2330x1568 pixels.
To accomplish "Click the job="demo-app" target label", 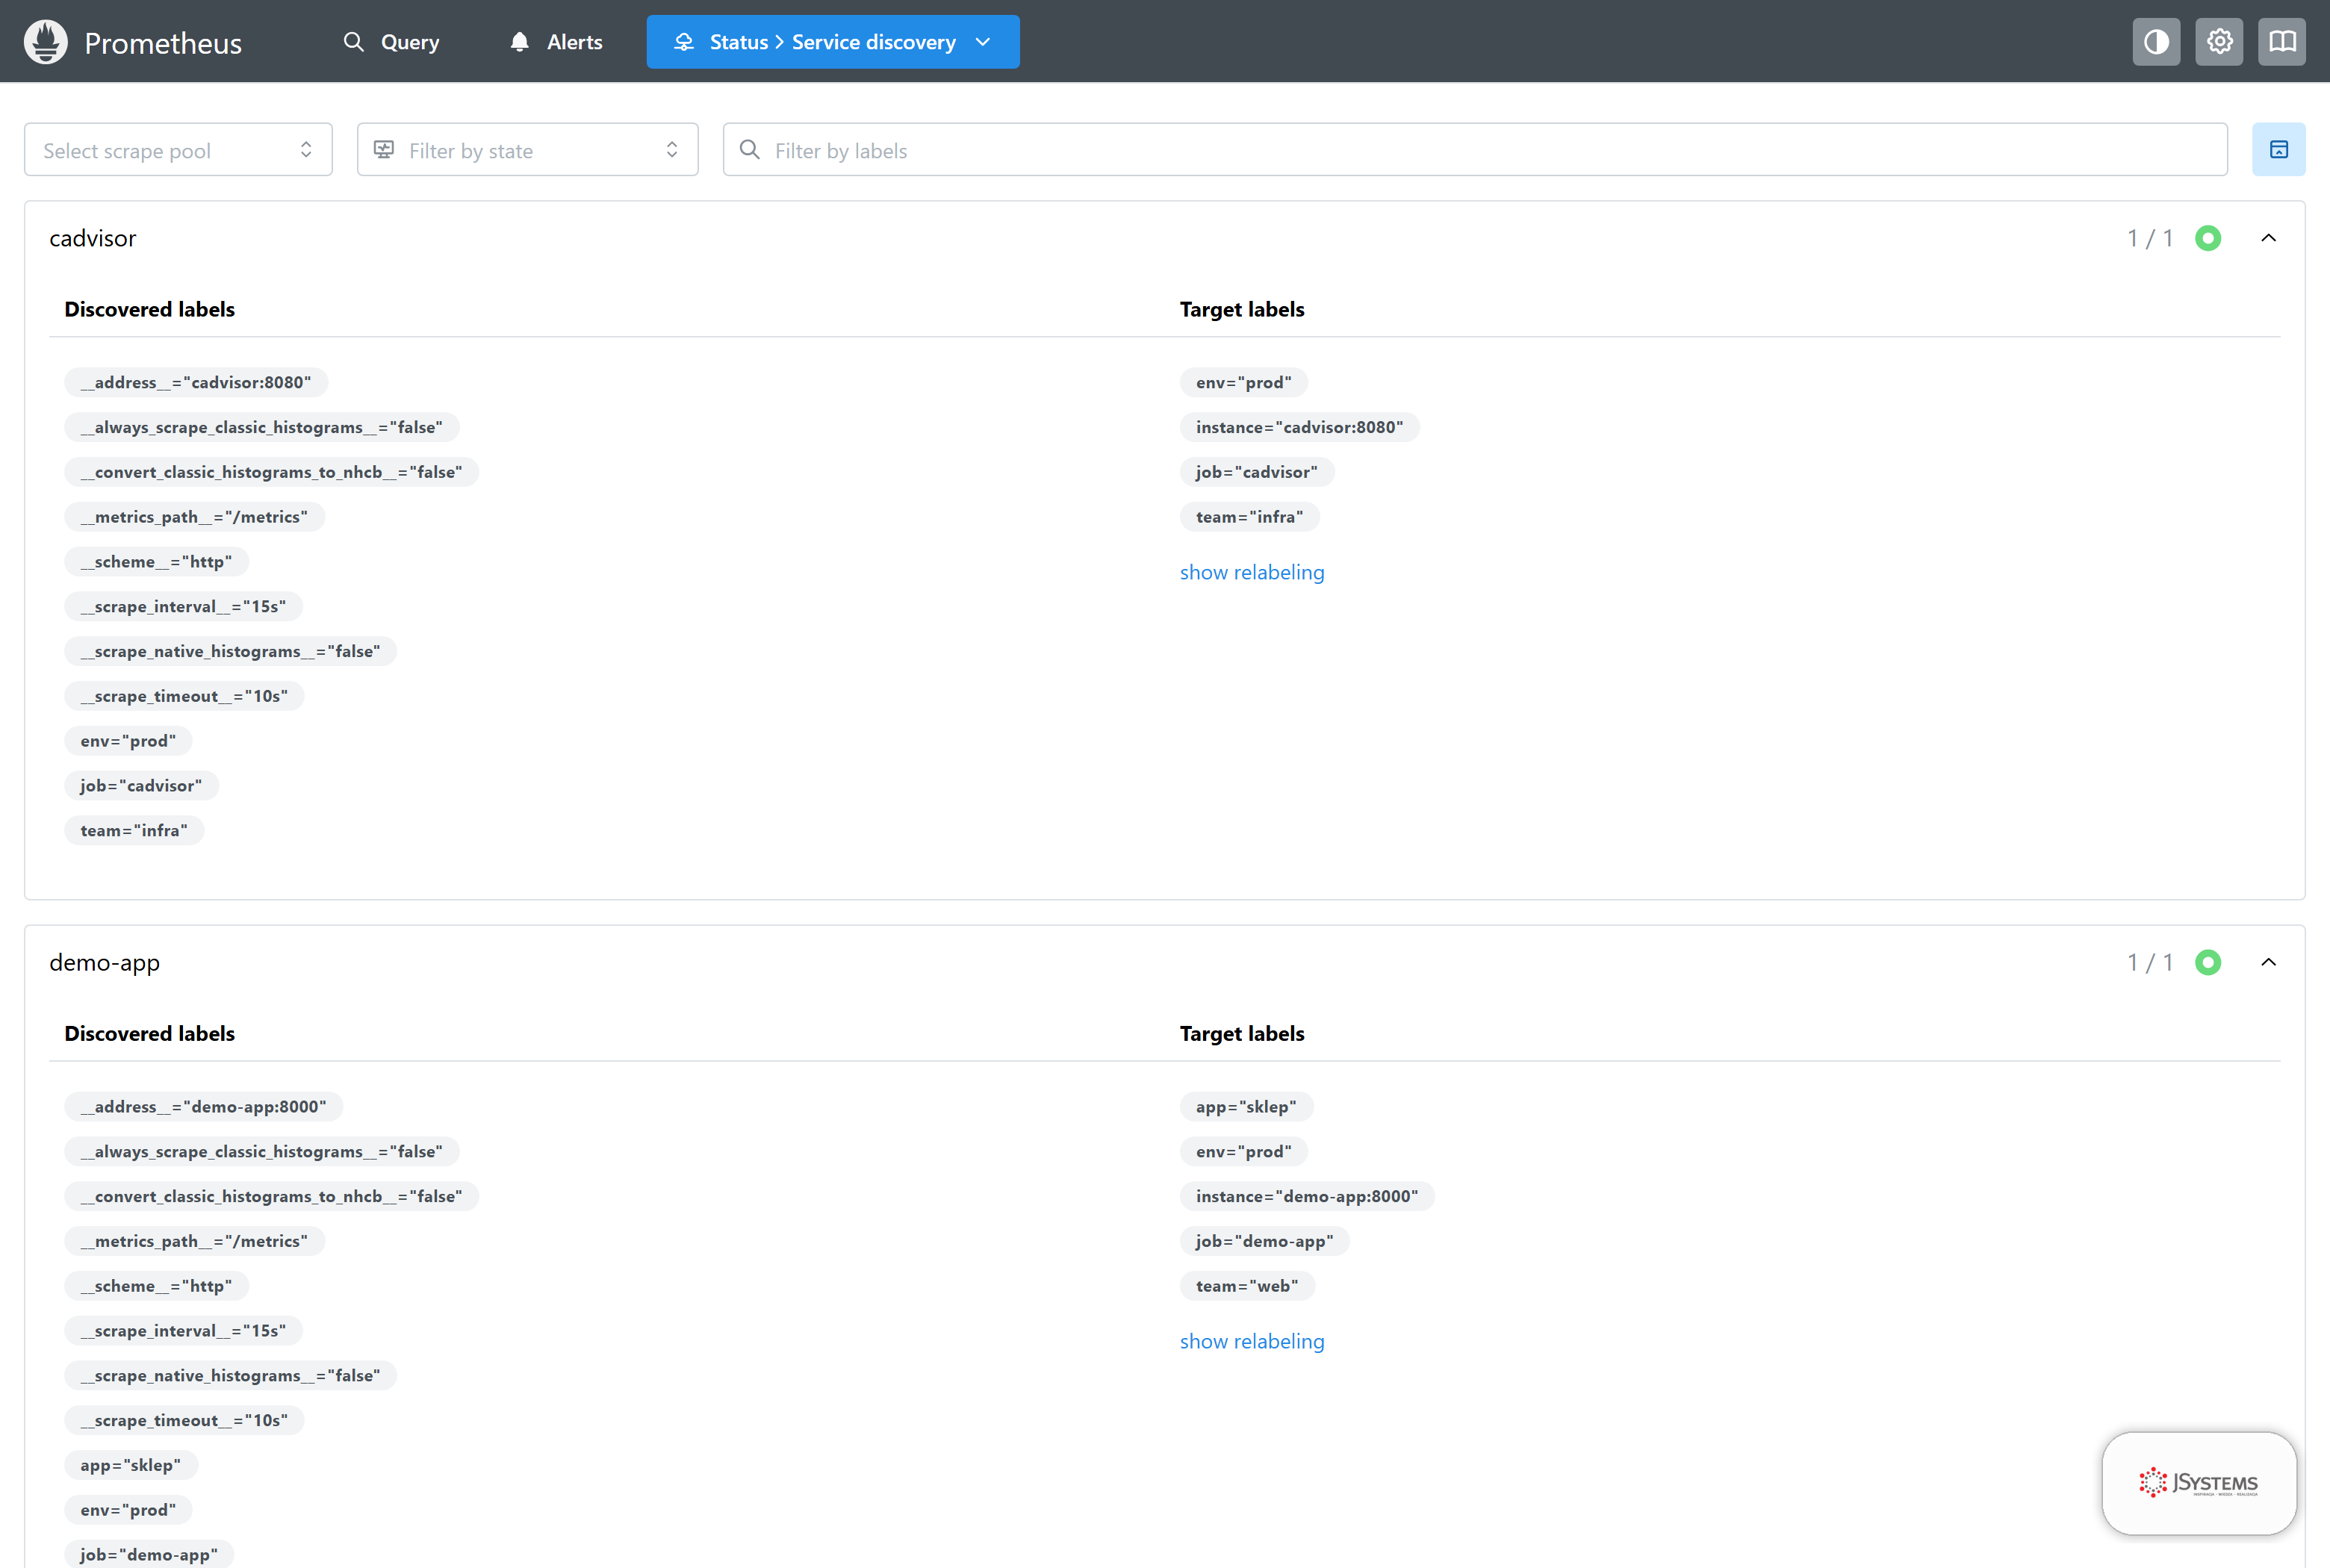I will pos(1265,1241).
